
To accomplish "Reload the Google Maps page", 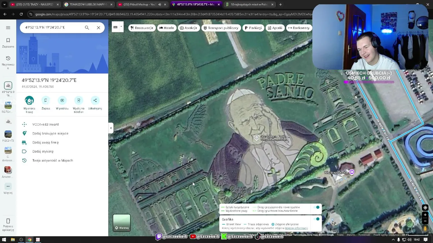I will pyautogui.click(x=21, y=14).
